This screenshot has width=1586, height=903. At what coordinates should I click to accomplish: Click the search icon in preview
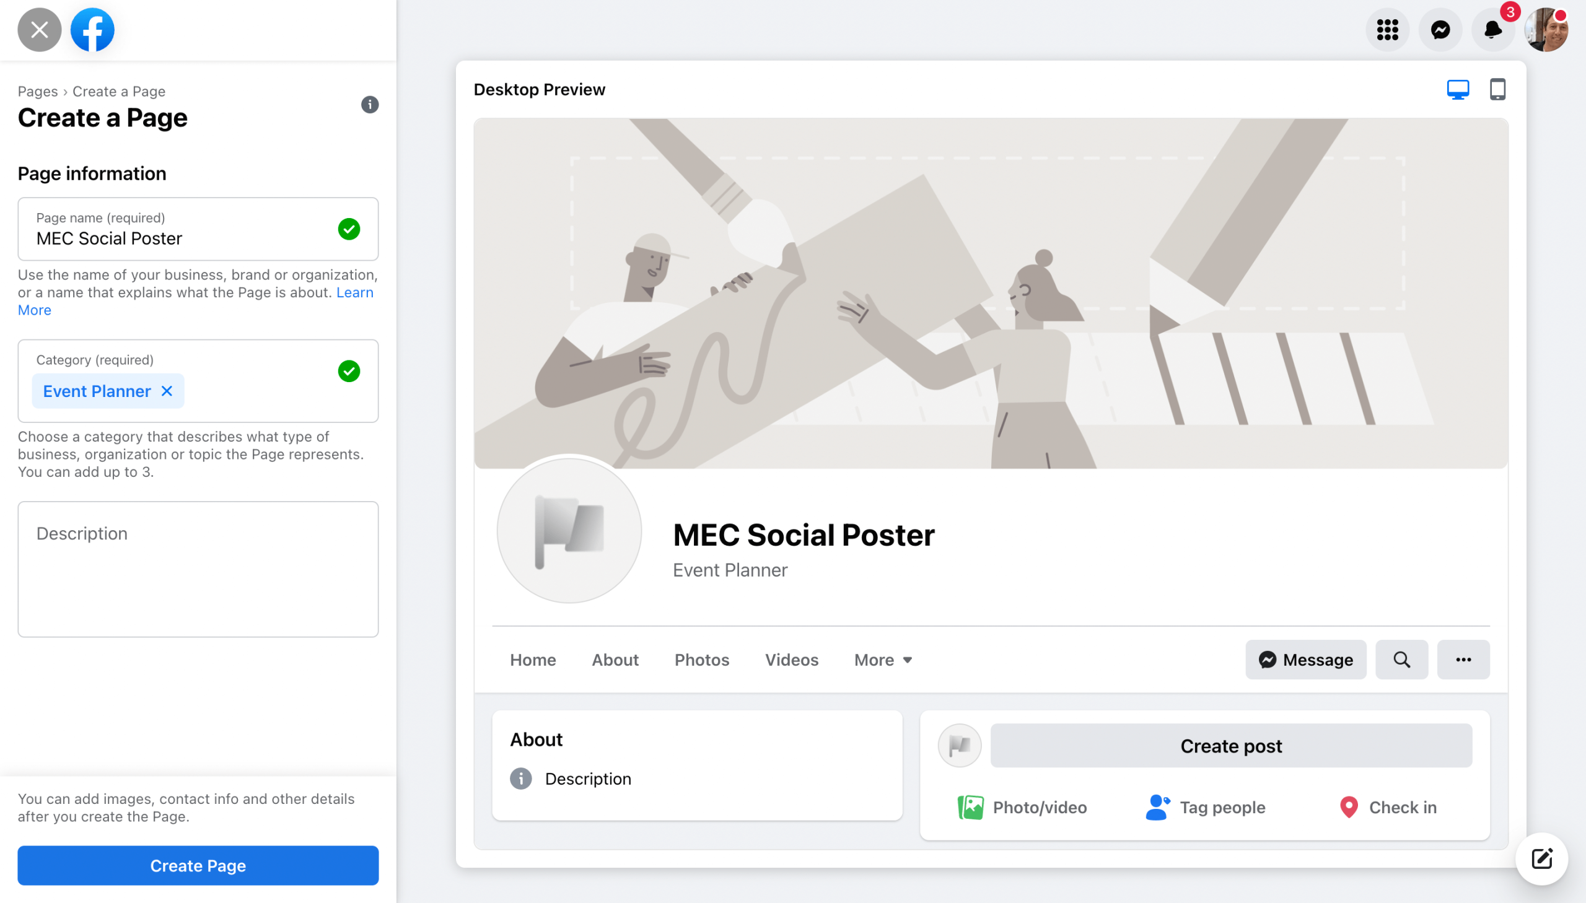pyautogui.click(x=1401, y=660)
